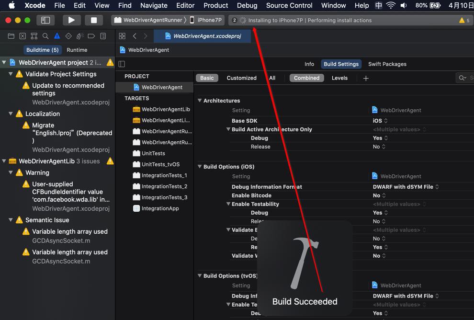Open the Project navigator folder icon
The width and height of the screenshot is (474, 320).
pos(11,36)
